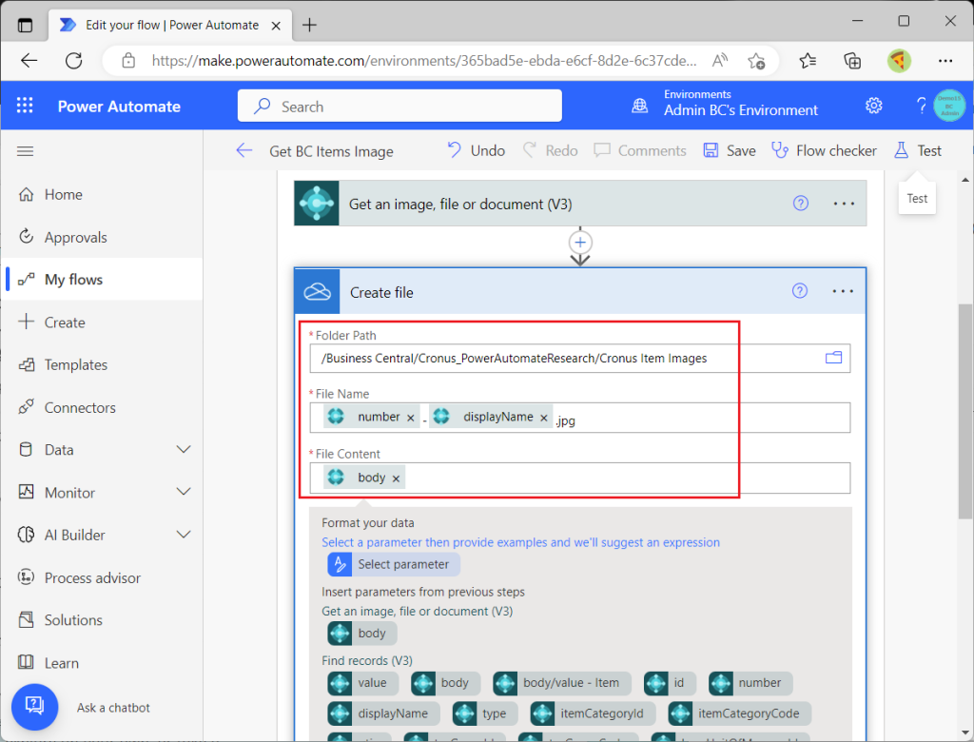Insert body token from Find records
The image size is (974, 742).
point(445,683)
